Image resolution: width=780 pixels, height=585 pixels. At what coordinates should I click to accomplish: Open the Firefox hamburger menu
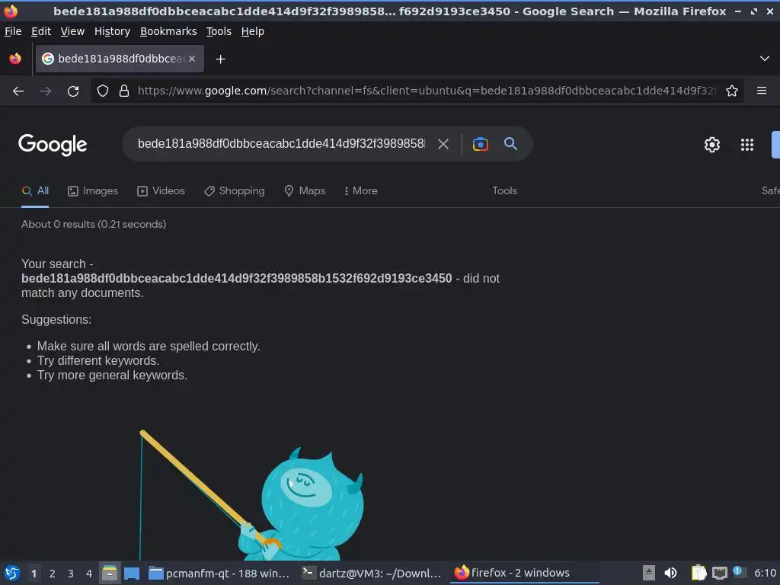[x=762, y=91]
